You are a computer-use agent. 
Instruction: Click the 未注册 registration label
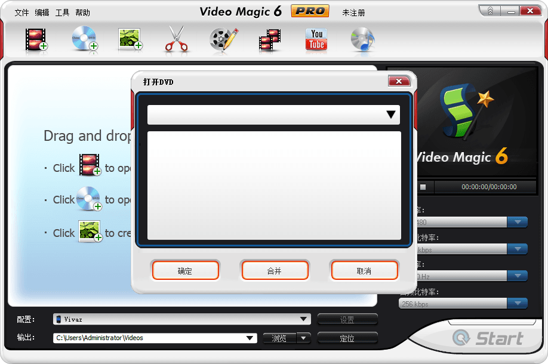353,13
